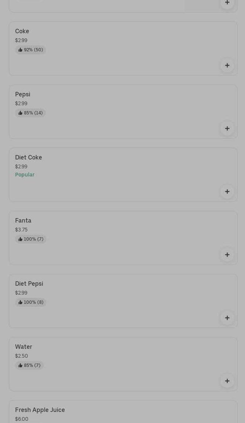245x423 pixels.
Task: Open the Pepsi item name
Action: point(23,94)
